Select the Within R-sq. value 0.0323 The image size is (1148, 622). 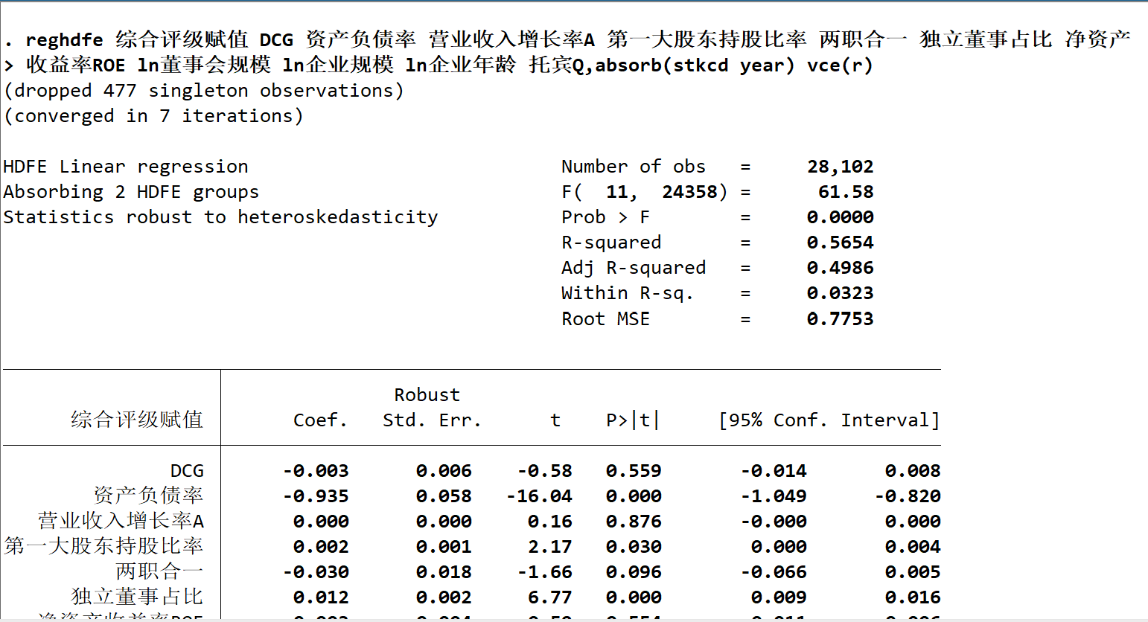[x=841, y=293]
